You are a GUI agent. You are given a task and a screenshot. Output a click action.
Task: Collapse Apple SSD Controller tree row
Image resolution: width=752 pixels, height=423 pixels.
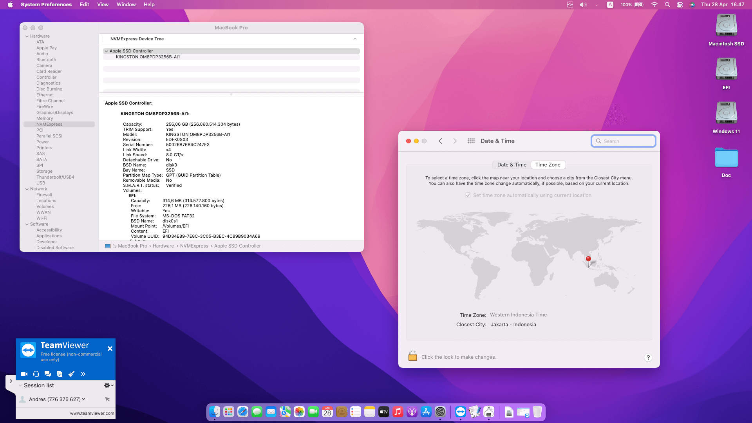[106, 51]
